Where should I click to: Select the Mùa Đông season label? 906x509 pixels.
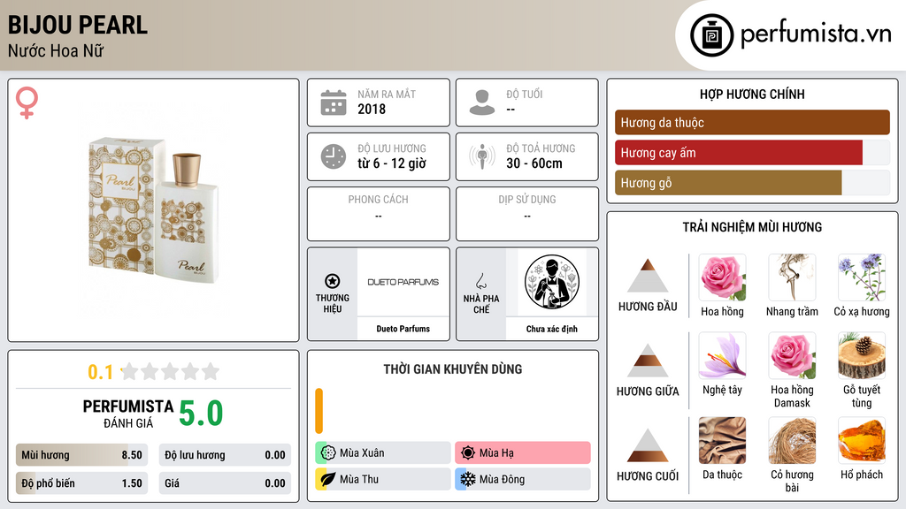point(503,479)
